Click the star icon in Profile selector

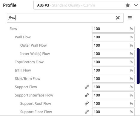pos(128,5)
